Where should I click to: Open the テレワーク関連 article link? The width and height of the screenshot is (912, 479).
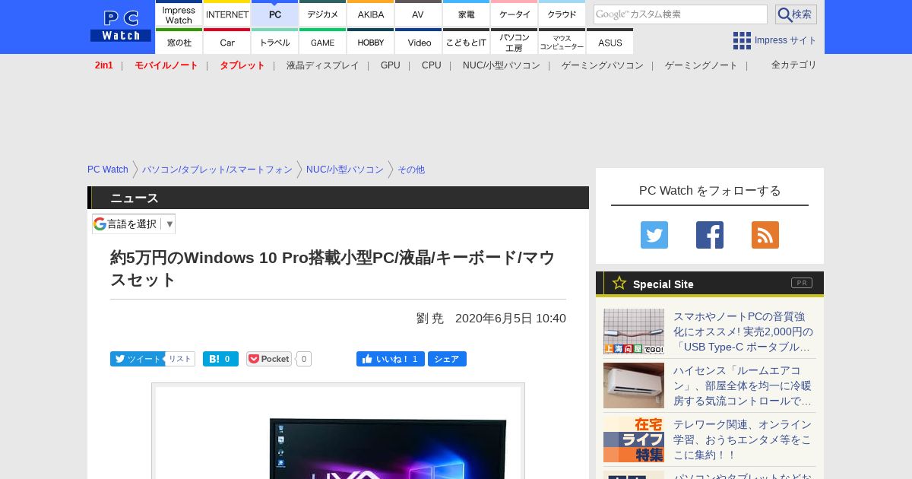point(743,439)
